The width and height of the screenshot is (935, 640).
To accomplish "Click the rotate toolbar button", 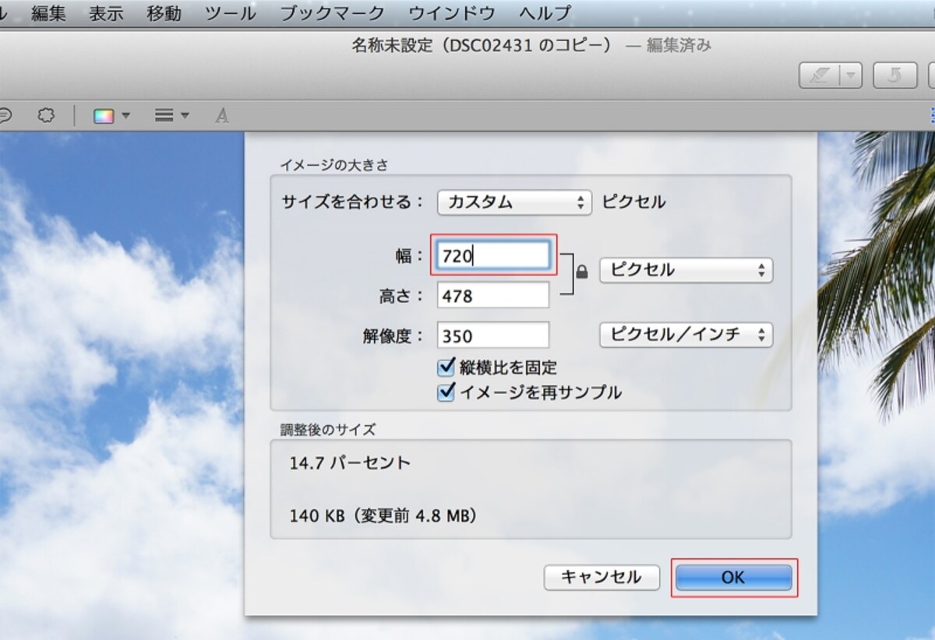I will coord(895,76).
